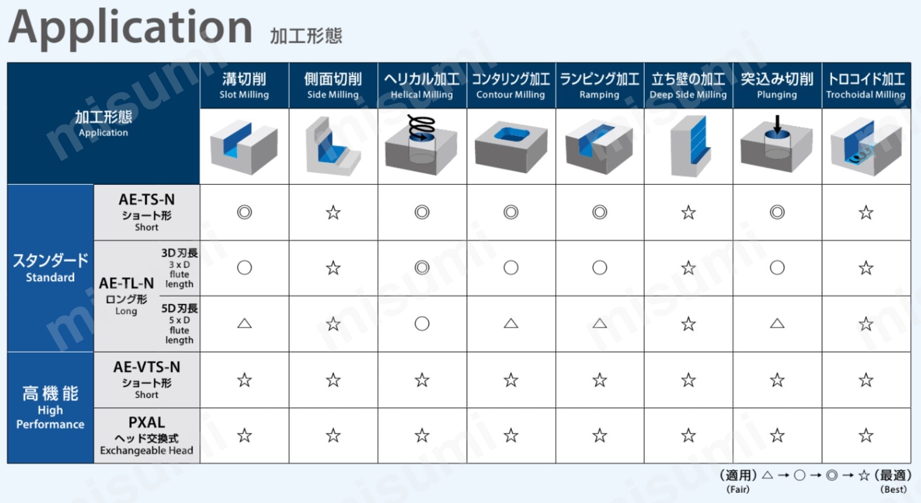Click the Fair to Best legend

click(x=816, y=481)
